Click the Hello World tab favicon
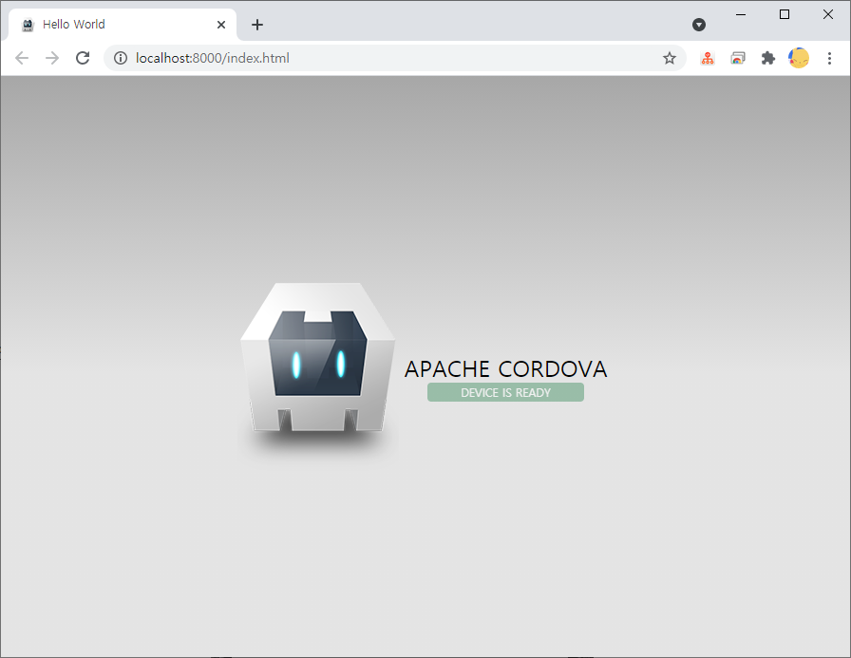The height and width of the screenshot is (658, 851). pos(28,25)
